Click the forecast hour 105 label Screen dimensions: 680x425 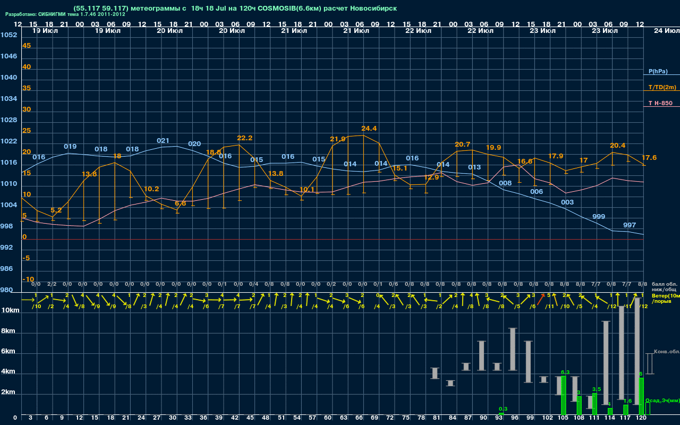tap(563, 418)
